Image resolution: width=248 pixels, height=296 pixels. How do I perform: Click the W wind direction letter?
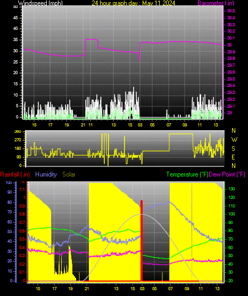pos(234,140)
